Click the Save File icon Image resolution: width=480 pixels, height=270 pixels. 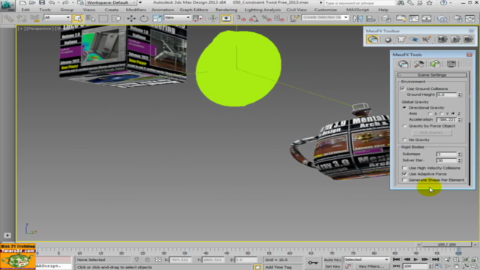point(42,3)
